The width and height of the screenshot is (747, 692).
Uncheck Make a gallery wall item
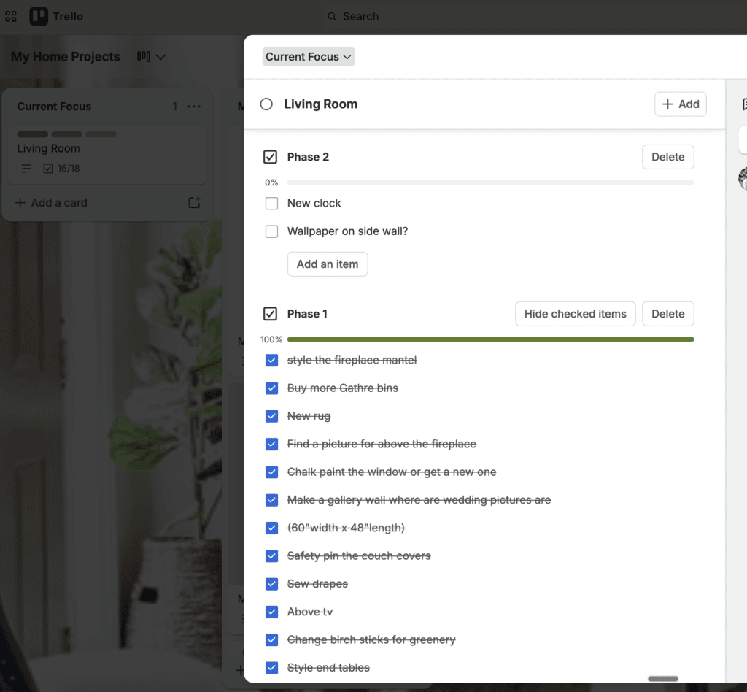[x=271, y=500]
